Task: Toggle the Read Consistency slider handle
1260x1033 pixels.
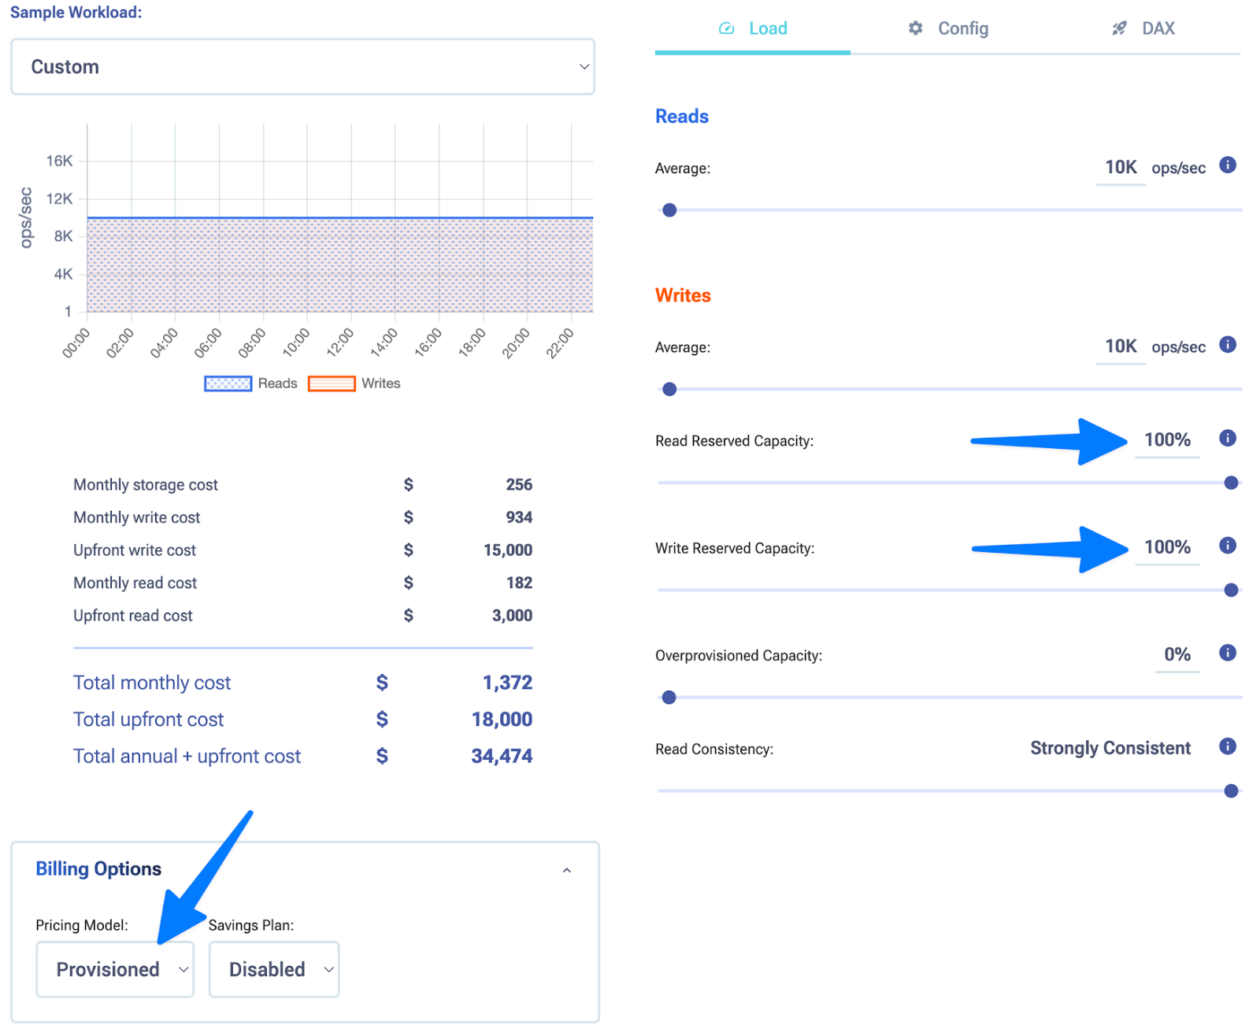Action: [x=1231, y=791]
